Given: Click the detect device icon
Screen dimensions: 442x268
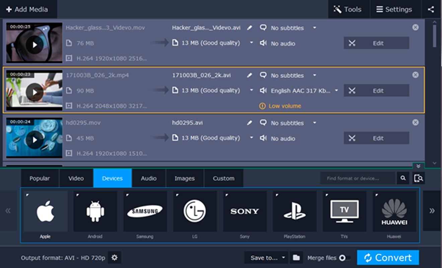Looking at the screenshot, I should click(x=419, y=178).
